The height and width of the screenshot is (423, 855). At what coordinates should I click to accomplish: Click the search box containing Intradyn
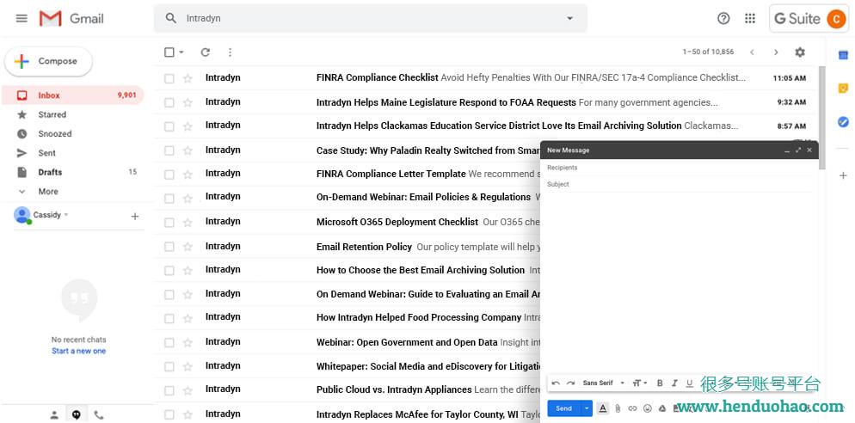tap(371, 19)
